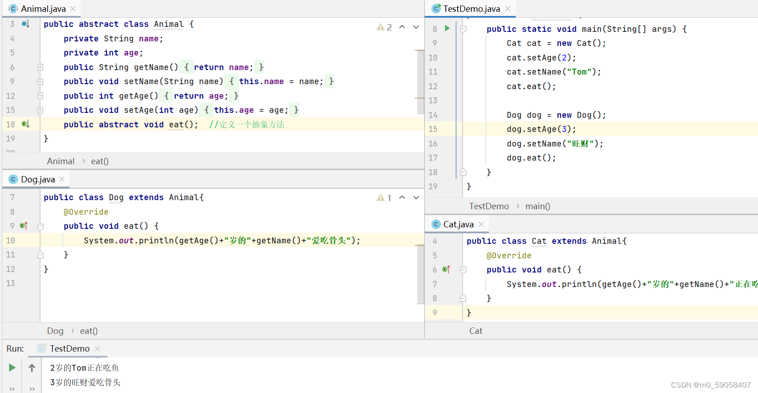The height and width of the screenshot is (393, 758).
Task: Click line number 15 in TestDemo.java gutter
Action: [433, 129]
